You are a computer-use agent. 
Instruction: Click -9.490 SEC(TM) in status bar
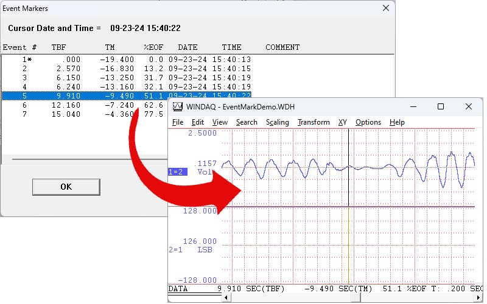338,289
